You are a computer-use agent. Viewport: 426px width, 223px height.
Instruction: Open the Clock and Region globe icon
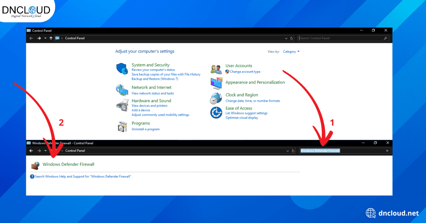(216, 98)
